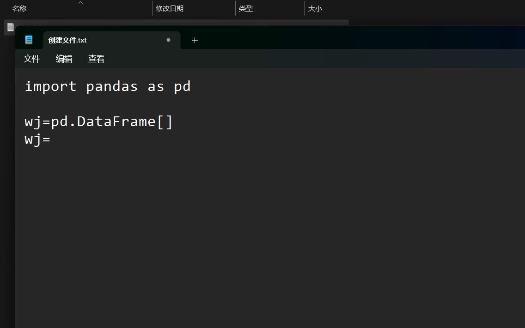This screenshot has width=525, height=328.
Task: Click the empty line between the code lines
Action: click(x=268, y=104)
